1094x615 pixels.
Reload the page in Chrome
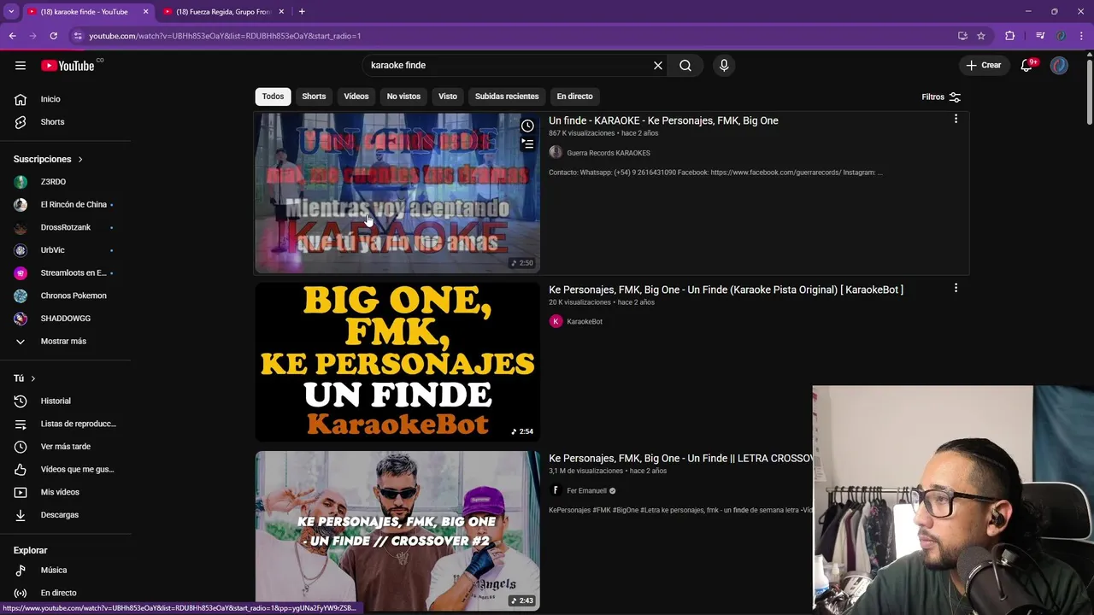53,36
